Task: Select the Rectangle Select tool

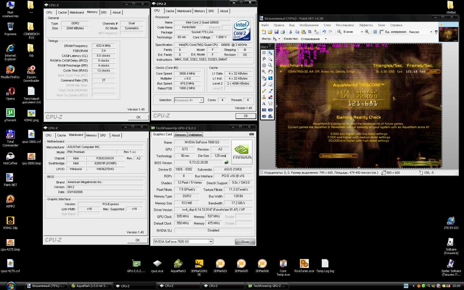Action: click(x=264, y=52)
